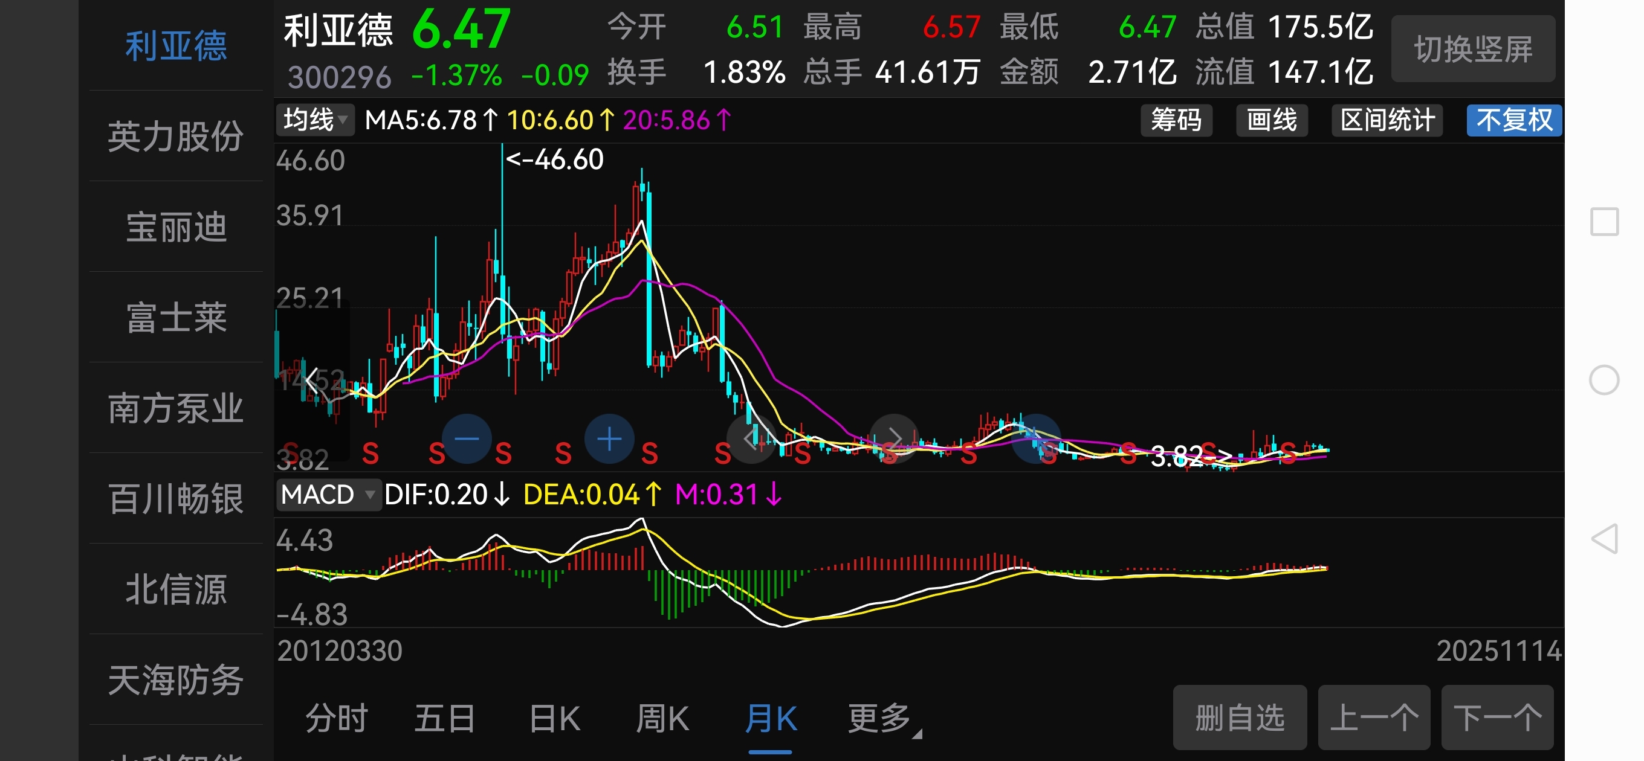The image size is (1644, 761).
Task: Tap Android back triangle button
Action: tap(1605, 539)
